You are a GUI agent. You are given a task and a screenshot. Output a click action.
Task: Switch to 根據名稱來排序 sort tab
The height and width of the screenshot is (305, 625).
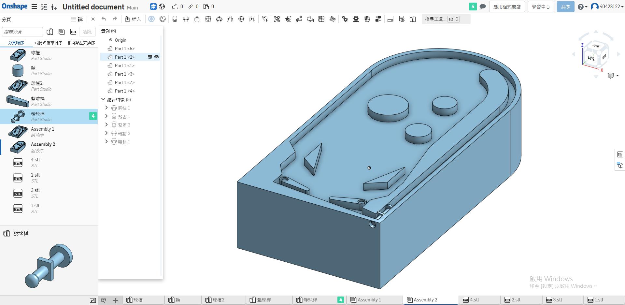(x=49, y=43)
